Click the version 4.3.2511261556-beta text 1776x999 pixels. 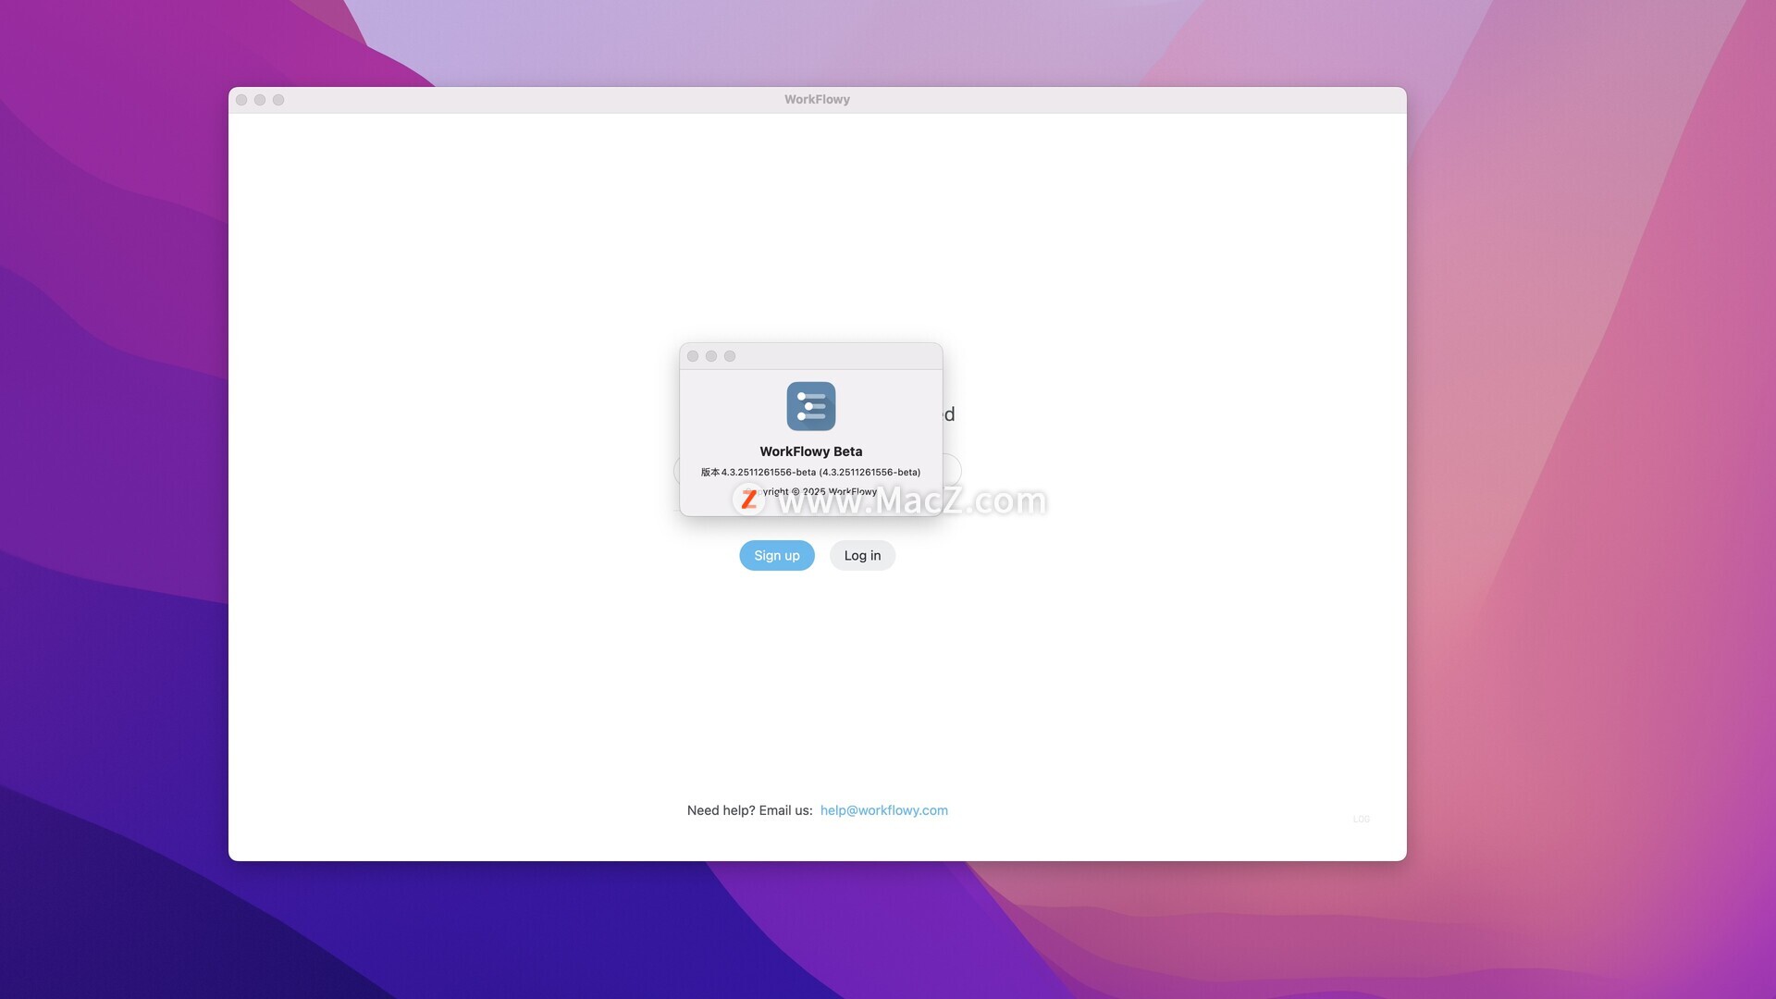point(810,472)
